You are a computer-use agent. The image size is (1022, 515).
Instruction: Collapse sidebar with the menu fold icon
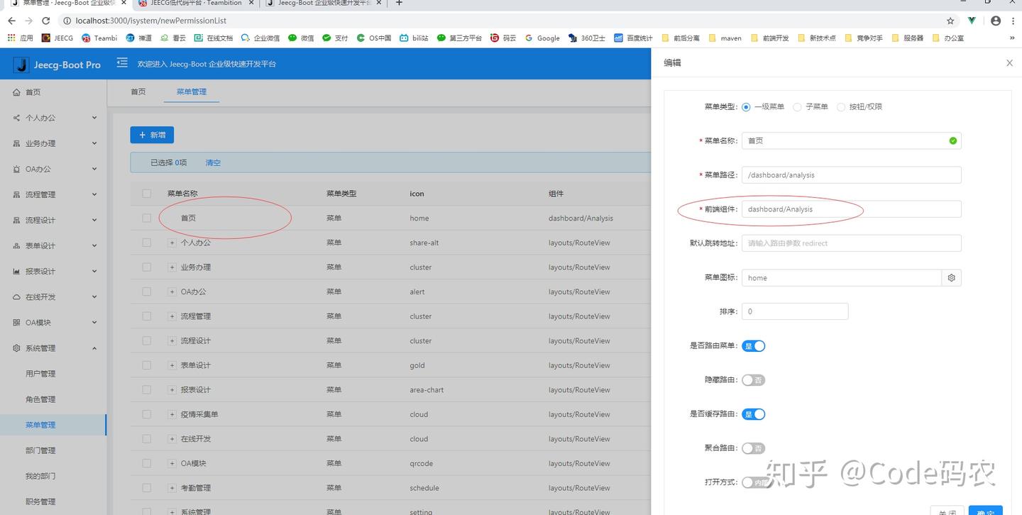click(122, 63)
